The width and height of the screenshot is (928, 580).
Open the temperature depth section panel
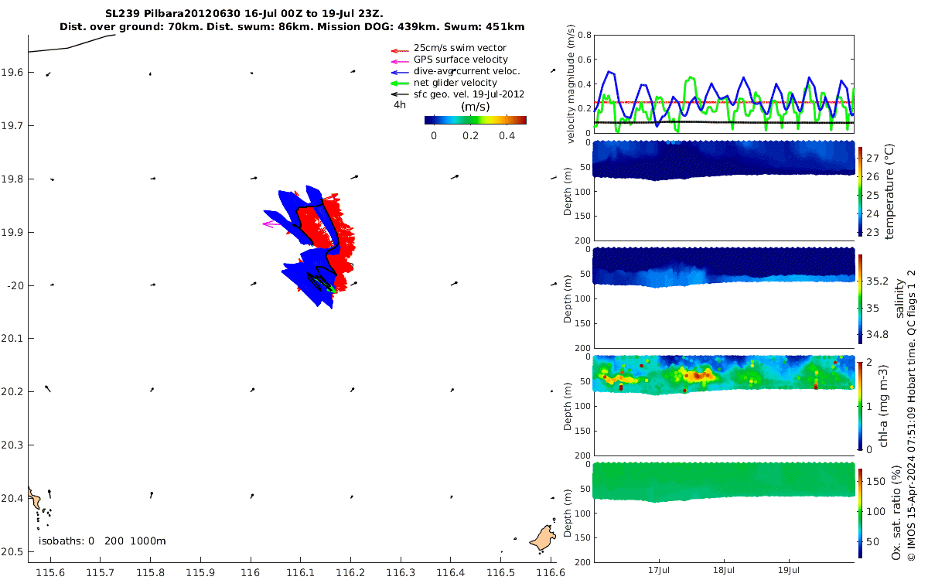[x=724, y=189]
